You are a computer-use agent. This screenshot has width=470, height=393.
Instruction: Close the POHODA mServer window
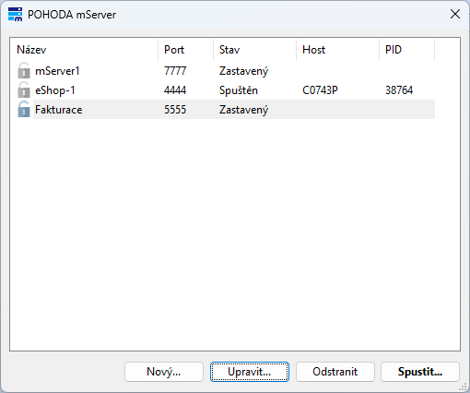tap(455, 14)
